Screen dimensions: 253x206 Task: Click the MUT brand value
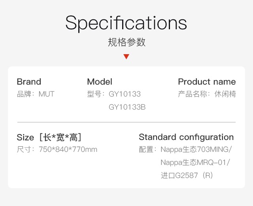[47, 94]
